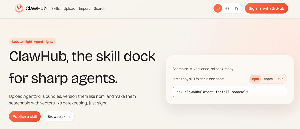
Task: Select the npm package manager option
Action: 255,79
